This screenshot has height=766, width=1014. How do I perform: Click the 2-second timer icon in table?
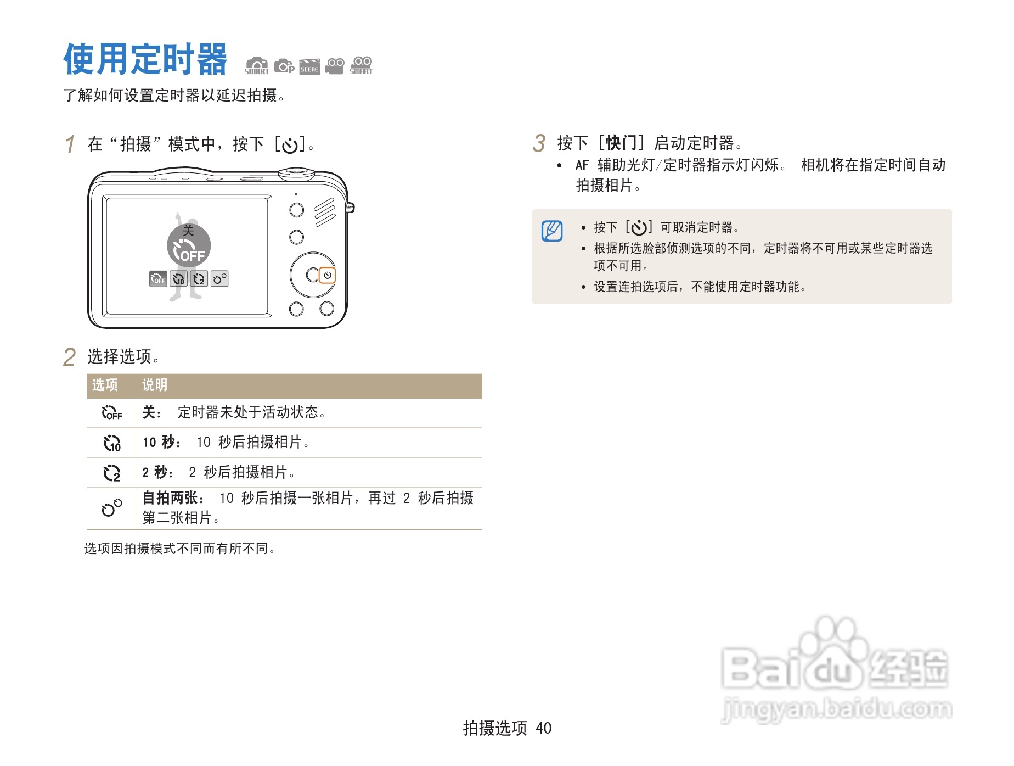point(112,473)
